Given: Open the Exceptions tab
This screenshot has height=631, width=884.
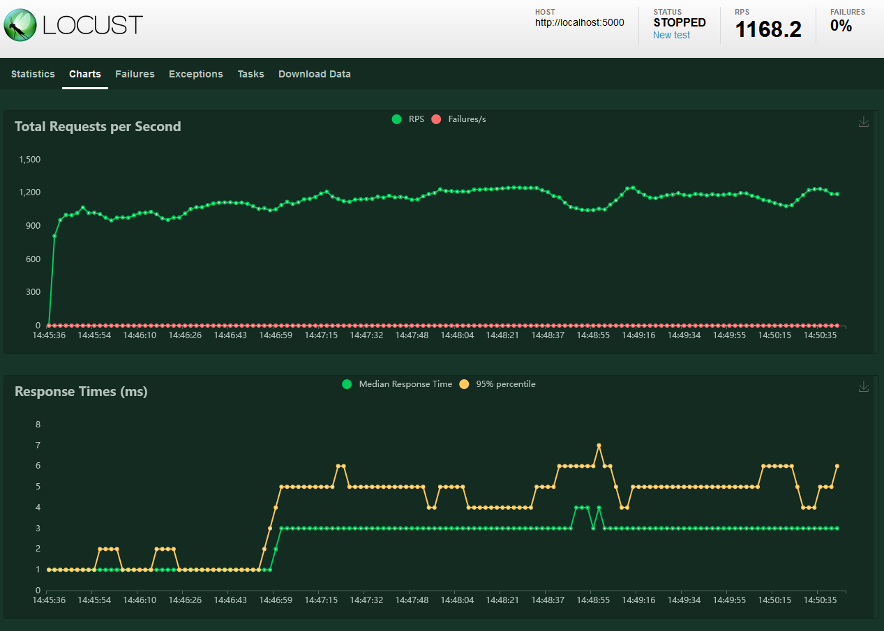Looking at the screenshot, I should coord(195,74).
